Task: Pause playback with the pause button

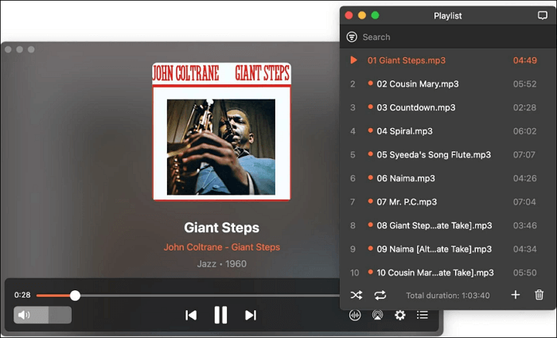Action: coord(220,315)
